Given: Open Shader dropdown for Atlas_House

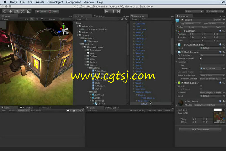Looking at the screenshot, I should [x=209, y=105].
